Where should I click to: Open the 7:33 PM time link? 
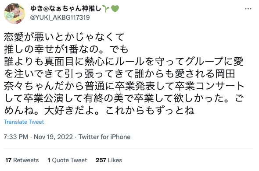16,137
